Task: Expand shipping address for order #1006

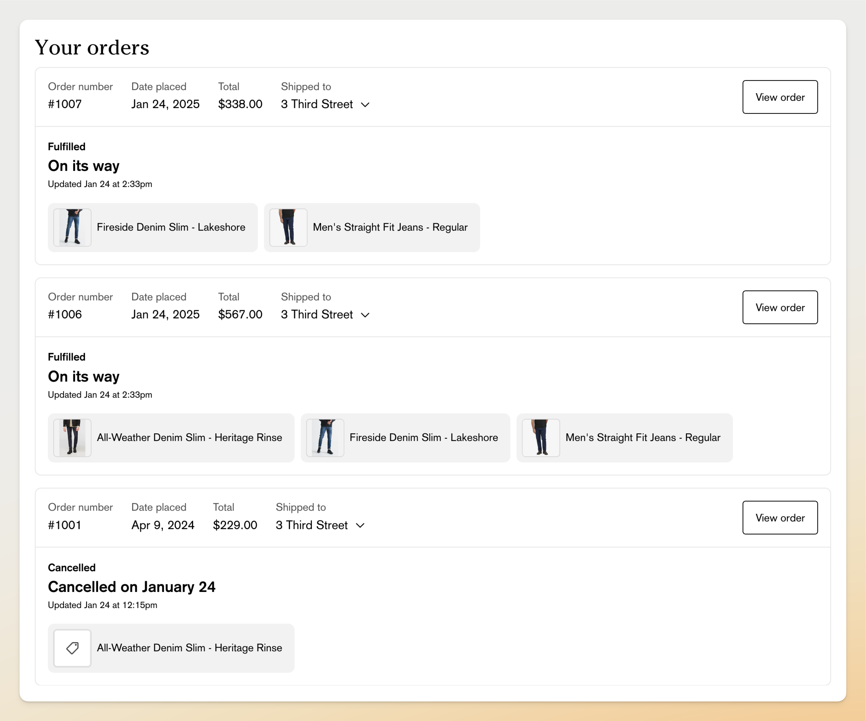Action: click(366, 315)
